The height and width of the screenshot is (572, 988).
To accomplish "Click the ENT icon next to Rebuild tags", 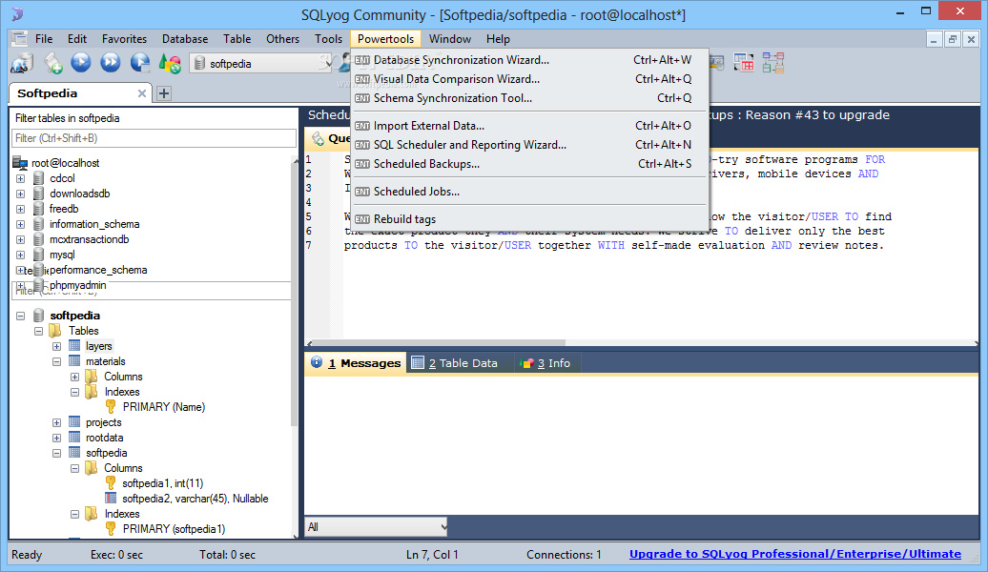I will (x=362, y=219).
